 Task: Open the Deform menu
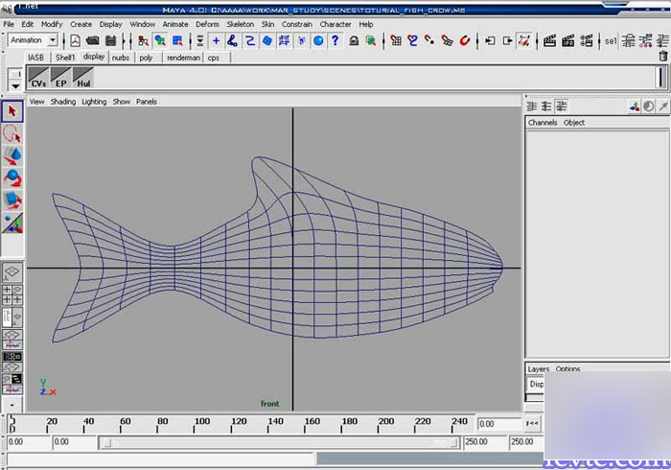tap(207, 24)
